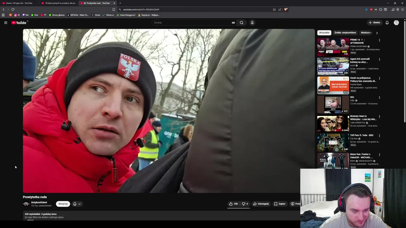This screenshot has width=406, height=228.
Task: Open the on-screen keyboard icon in the search box
Action: 233,22
